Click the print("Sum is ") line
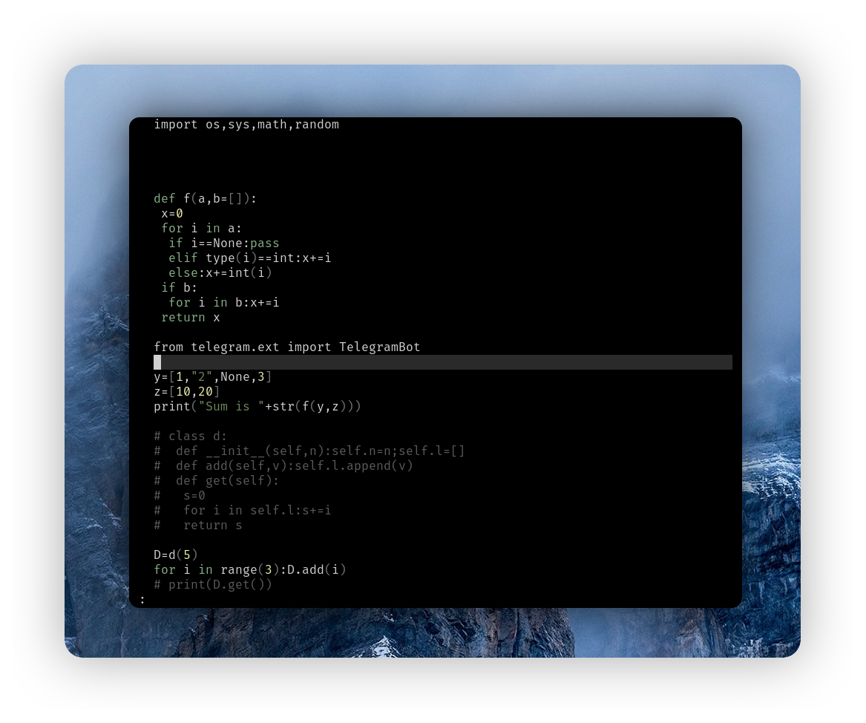The image size is (866, 723). point(257,407)
